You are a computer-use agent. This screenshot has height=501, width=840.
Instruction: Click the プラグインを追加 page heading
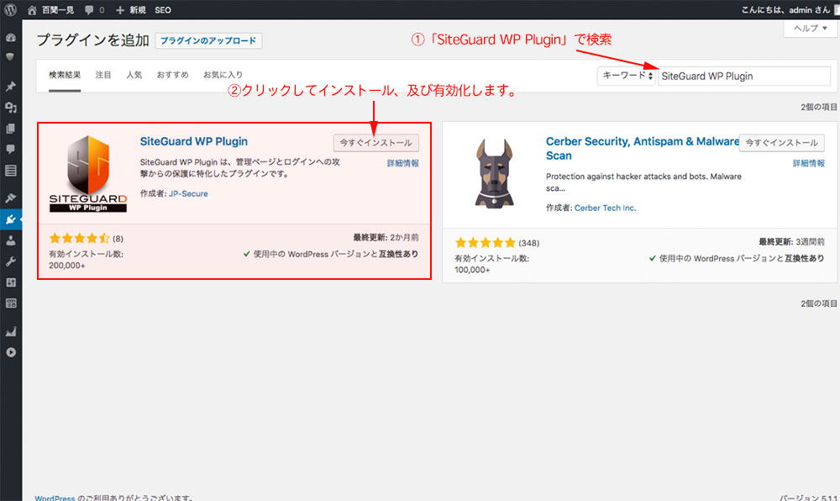point(92,40)
